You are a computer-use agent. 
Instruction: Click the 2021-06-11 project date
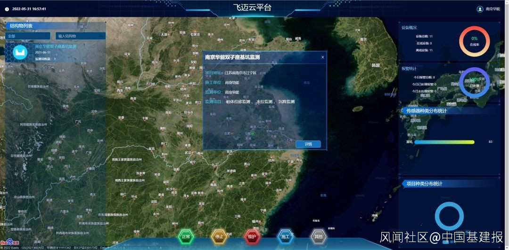click(42, 53)
